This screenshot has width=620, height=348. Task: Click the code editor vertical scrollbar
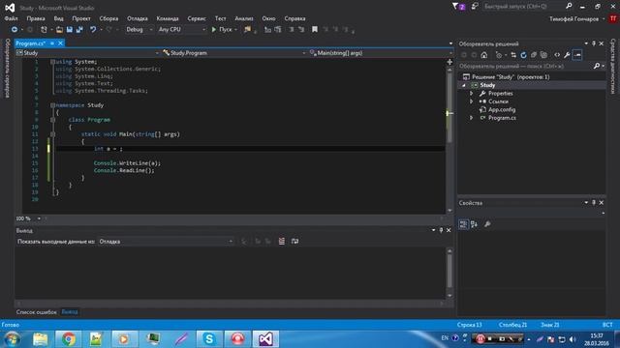coord(449,140)
